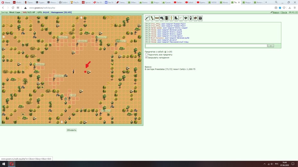This screenshot has width=298, height=167.
Task: Open the Opera speed dial grid
Action: pos(18,8)
